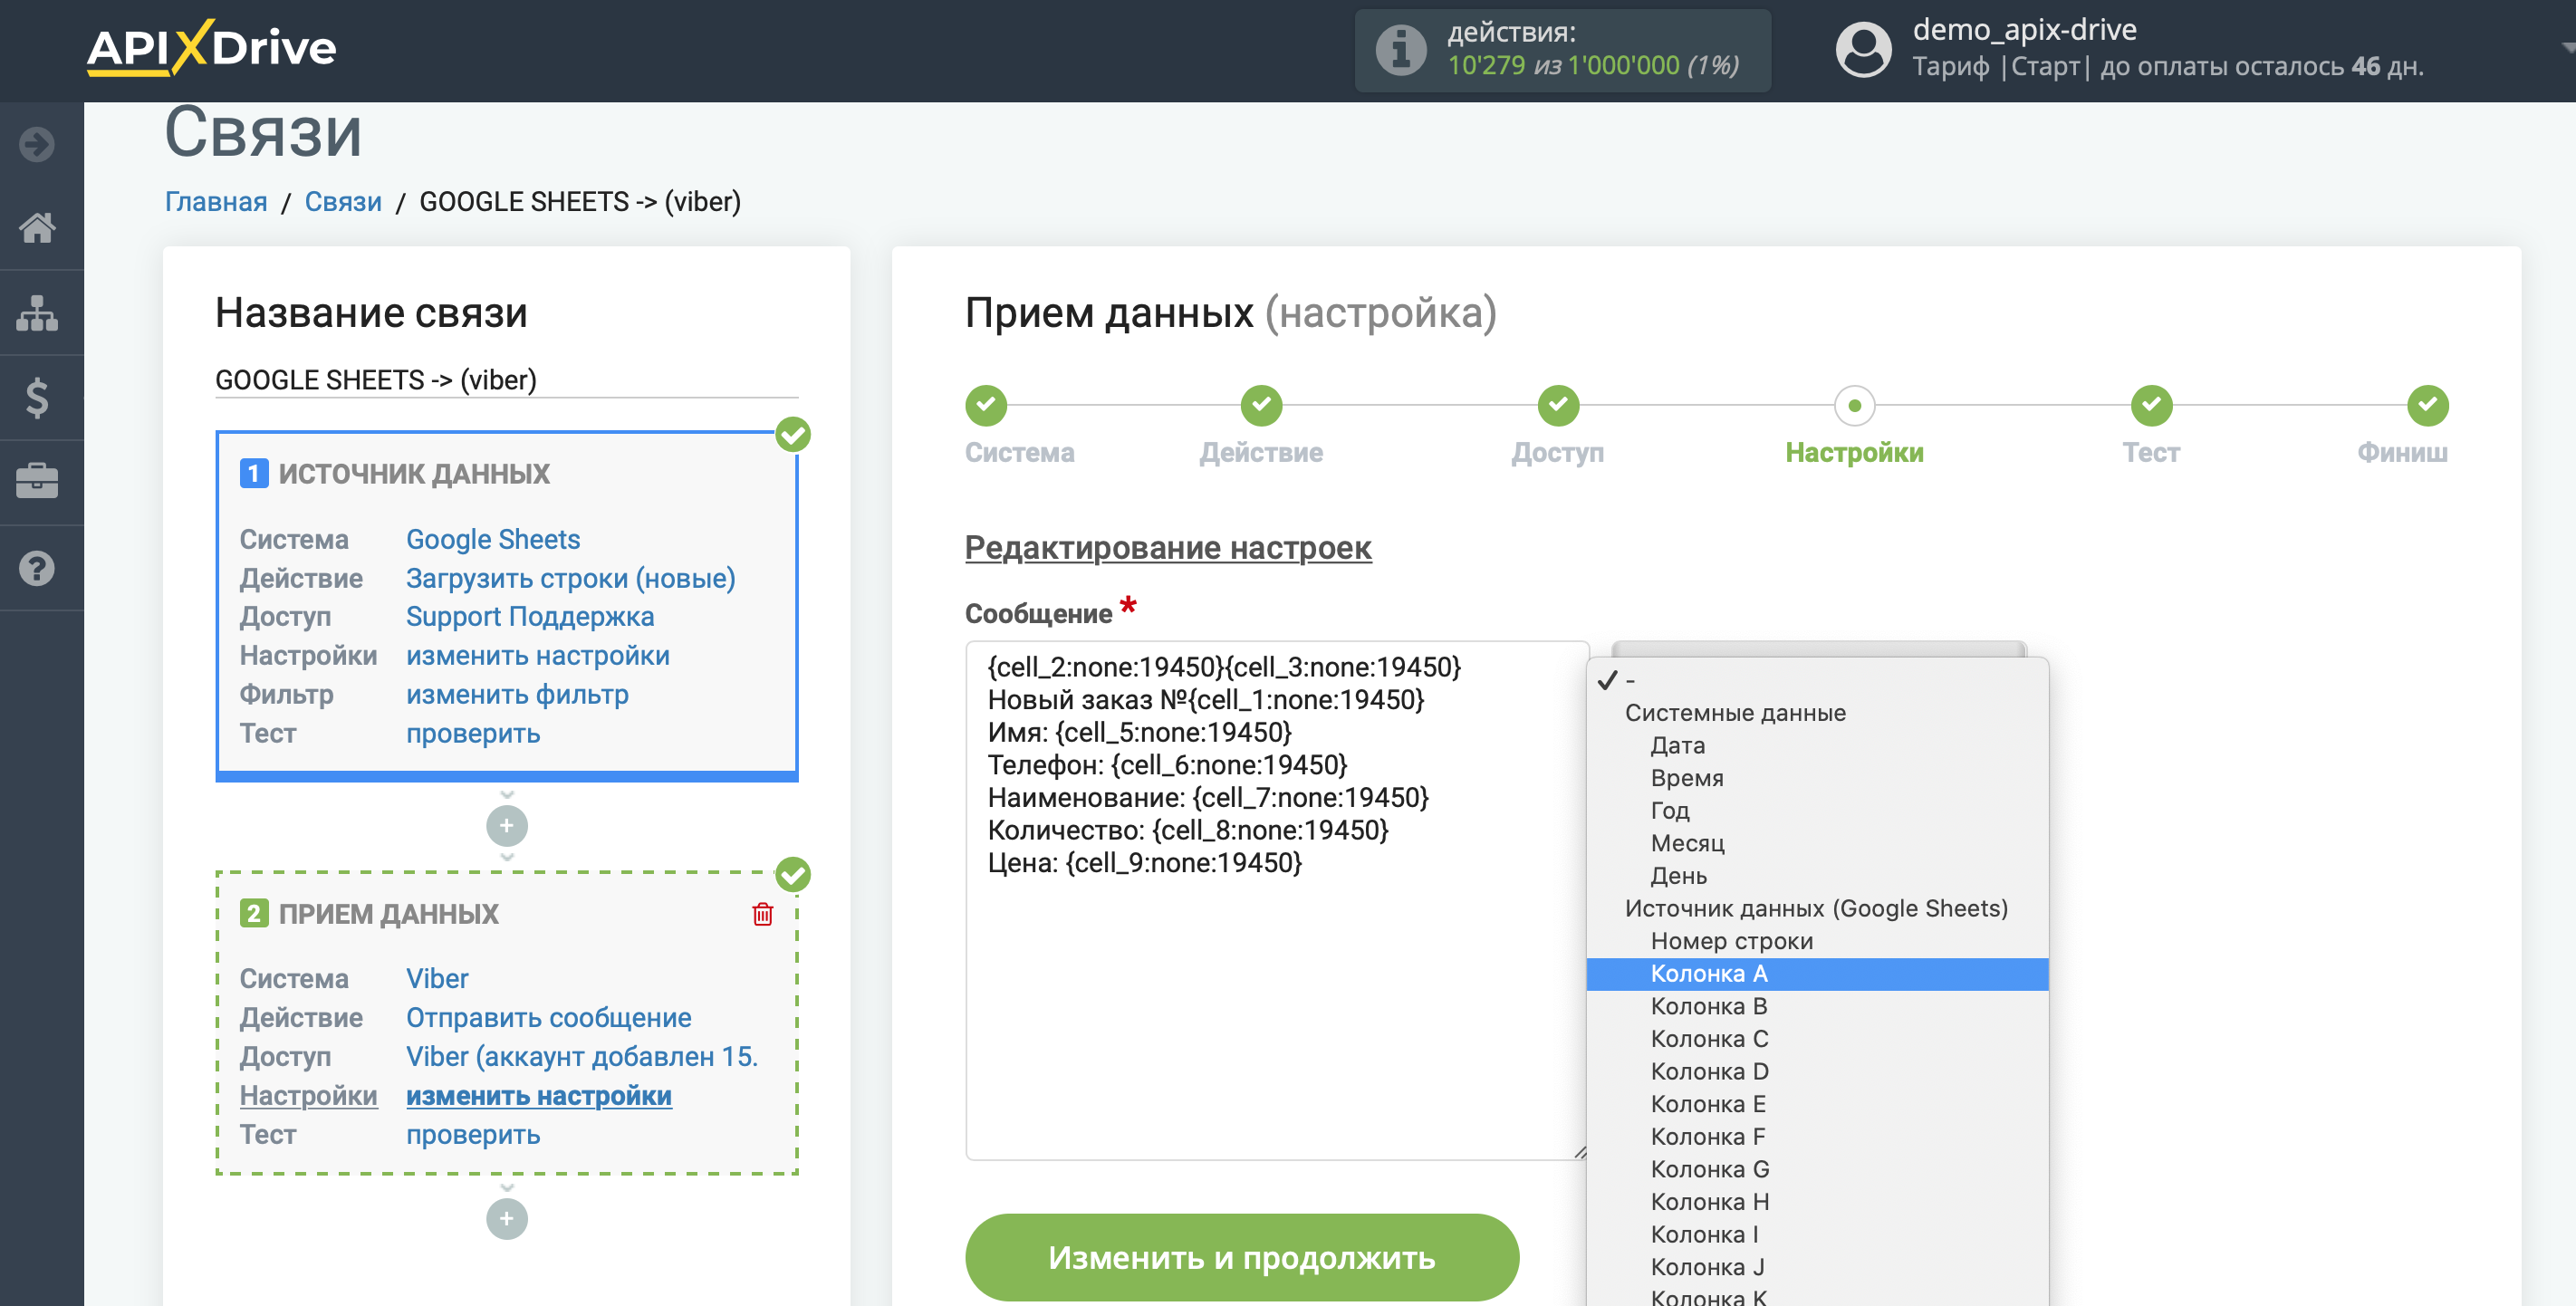The image size is (2576, 1306).
Task: Click ИСТОЧНИК ДАННЫХ block header
Action: click(x=414, y=473)
